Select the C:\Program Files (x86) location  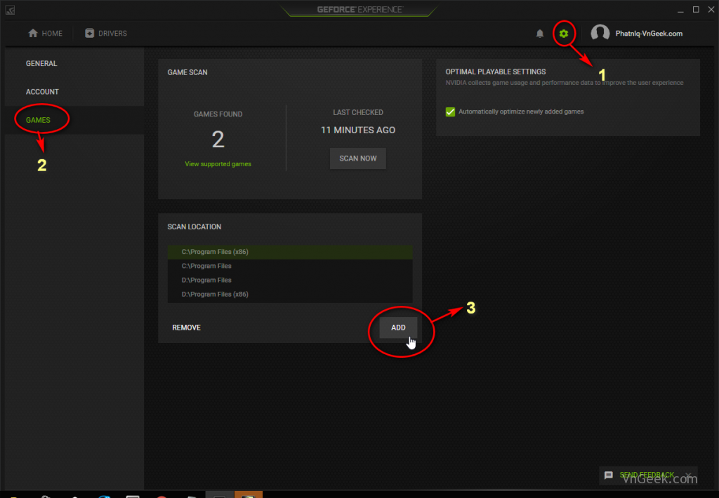coord(290,252)
